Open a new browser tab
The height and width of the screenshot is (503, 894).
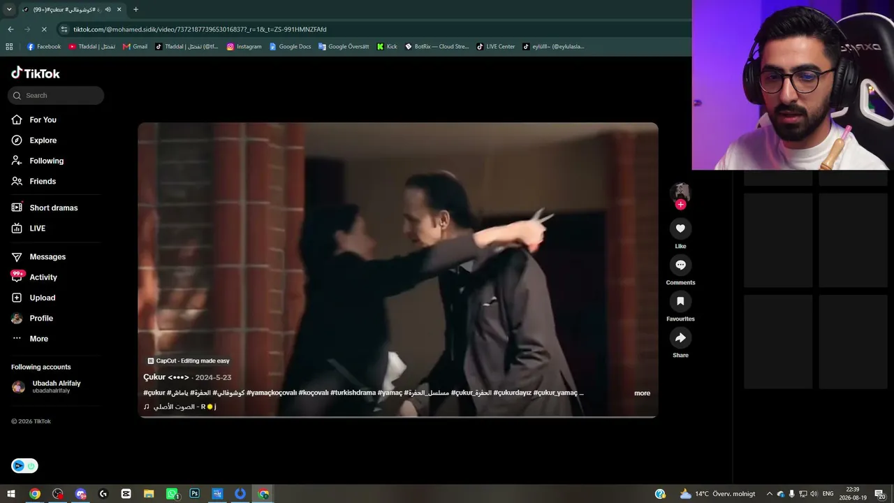135,10
